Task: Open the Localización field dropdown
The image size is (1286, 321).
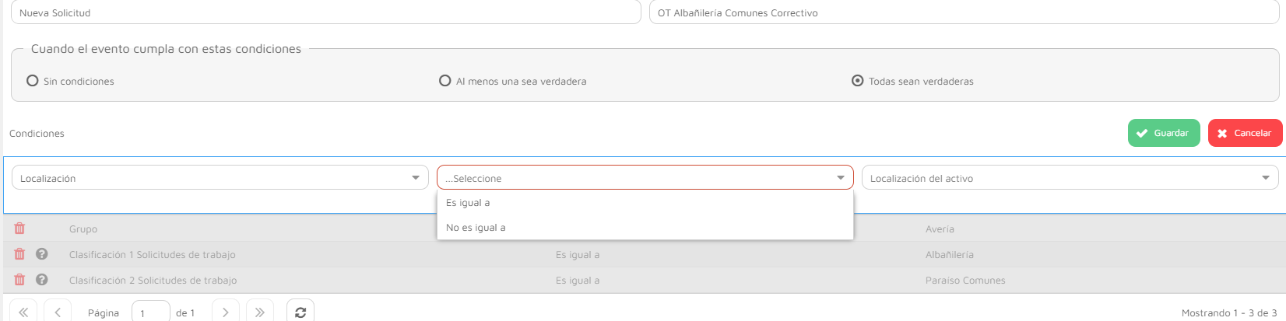Action: (220, 178)
